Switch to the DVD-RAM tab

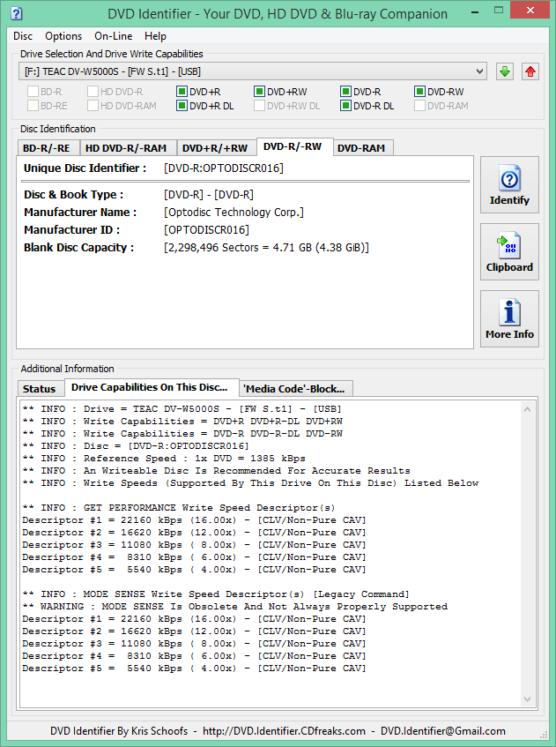click(361, 148)
